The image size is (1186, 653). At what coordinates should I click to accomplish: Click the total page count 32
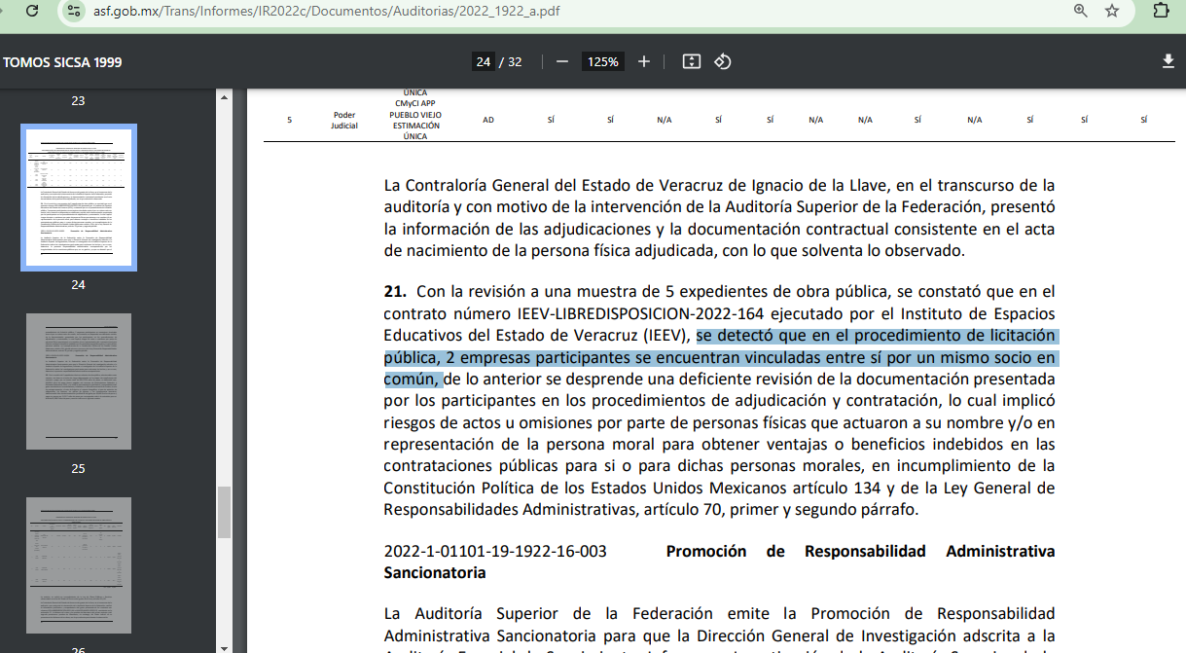pos(515,62)
